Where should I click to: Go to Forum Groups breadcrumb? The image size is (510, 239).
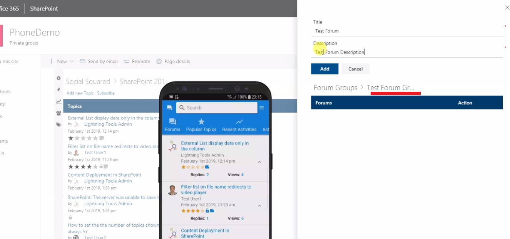[x=335, y=88]
